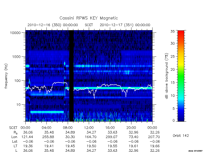
Task: Click local time value 19.50
Action: click(x=92, y=146)
